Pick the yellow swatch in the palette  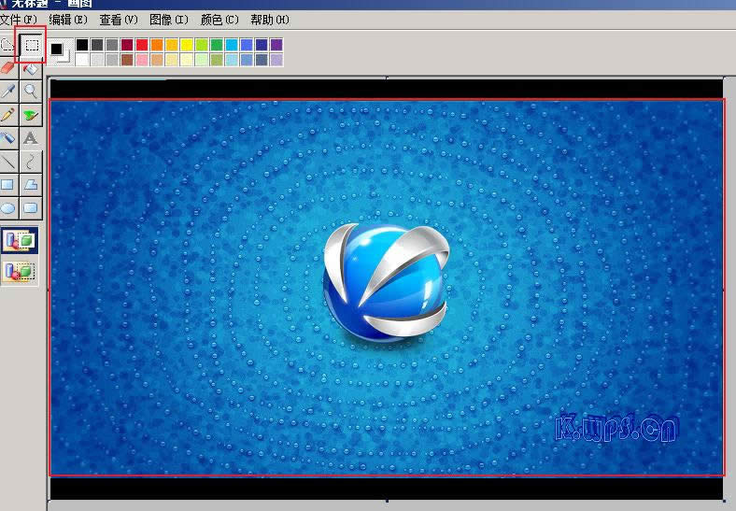point(187,45)
